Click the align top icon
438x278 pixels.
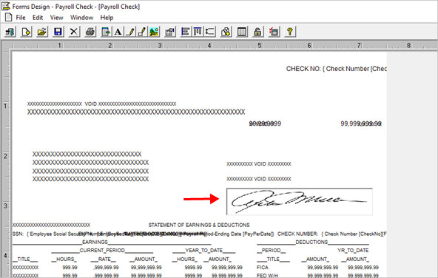coord(198,32)
